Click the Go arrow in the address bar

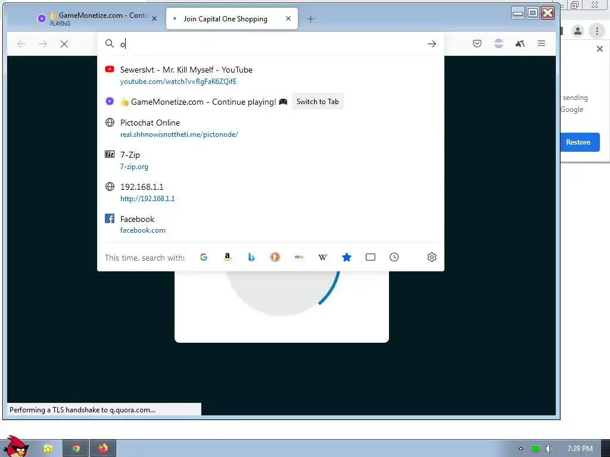(x=431, y=44)
